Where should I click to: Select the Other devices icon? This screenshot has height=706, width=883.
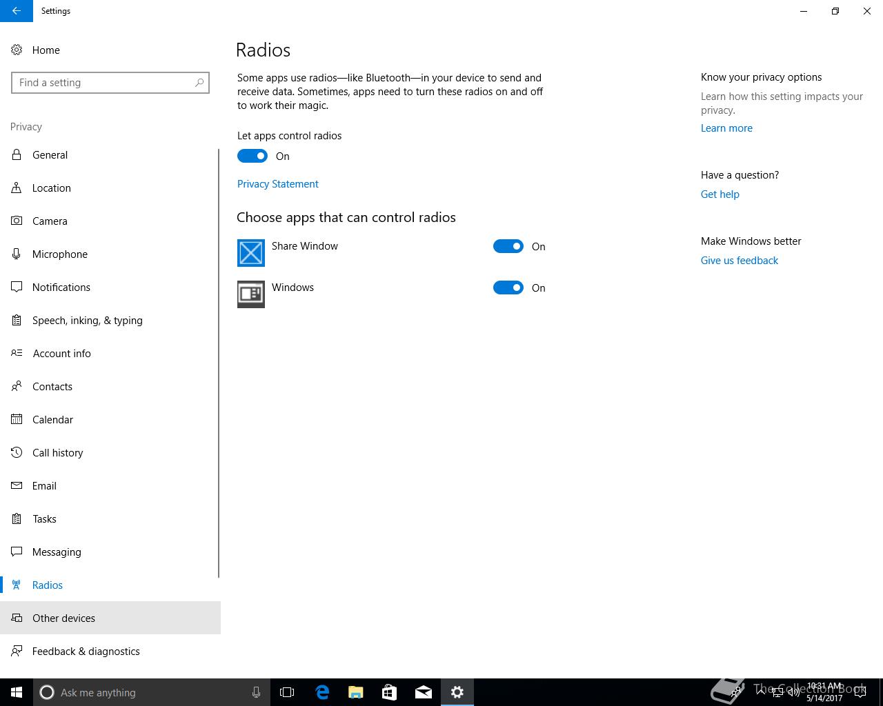[x=17, y=618]
